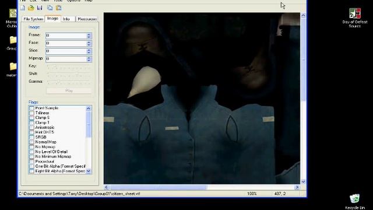Image resolution: width=373 pixels, height=210 pixels.
Task: Toggle the Procedural flag checkbox
Action: coord(31,162)
